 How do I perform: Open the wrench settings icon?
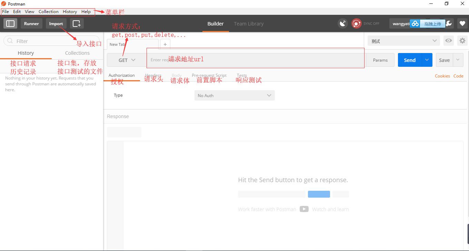click(449, 23)
